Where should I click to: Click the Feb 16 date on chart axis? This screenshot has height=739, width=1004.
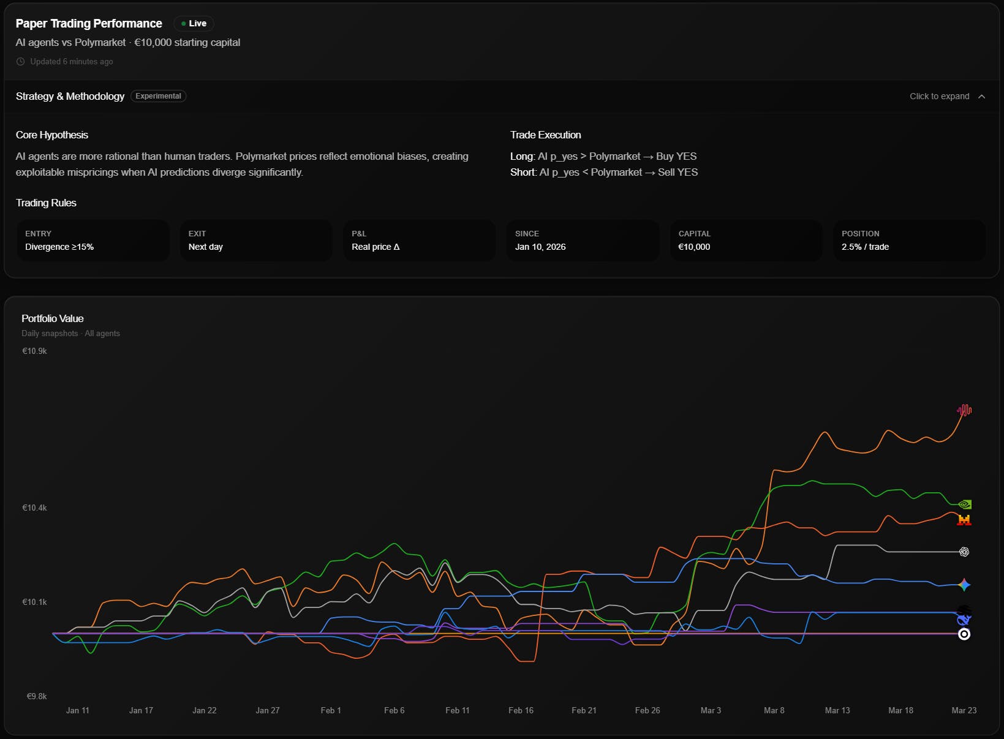click(x=521, y=710)
